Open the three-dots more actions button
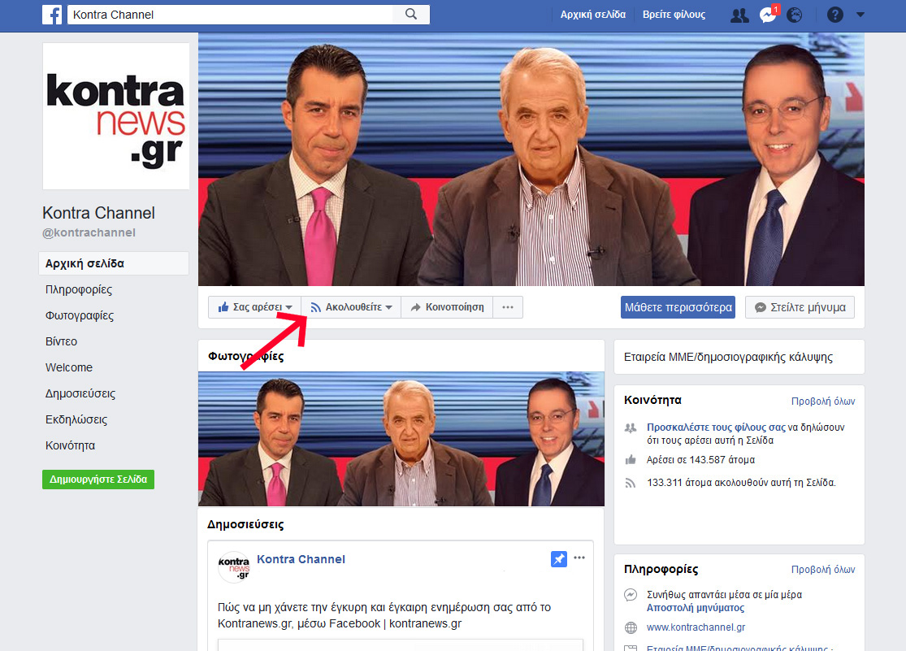906x651 pixels. tap(508, 307)
